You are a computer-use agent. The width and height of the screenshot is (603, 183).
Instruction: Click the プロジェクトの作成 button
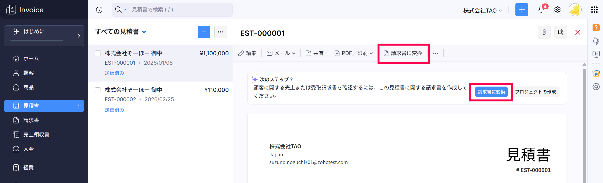coord(535,92)
